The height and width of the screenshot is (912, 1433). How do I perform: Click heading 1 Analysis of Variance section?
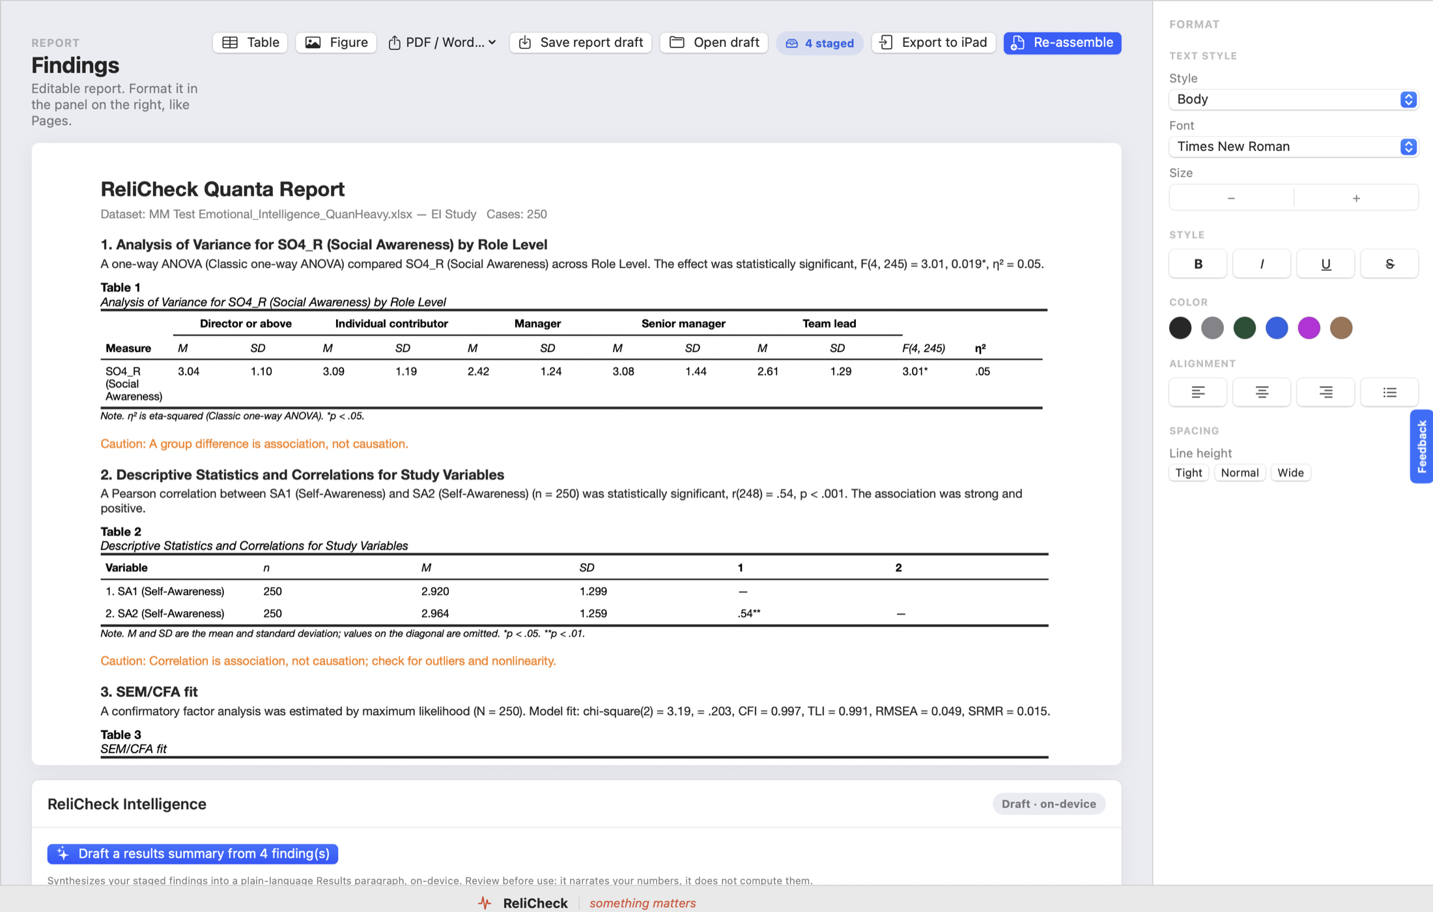pos(324,244)
